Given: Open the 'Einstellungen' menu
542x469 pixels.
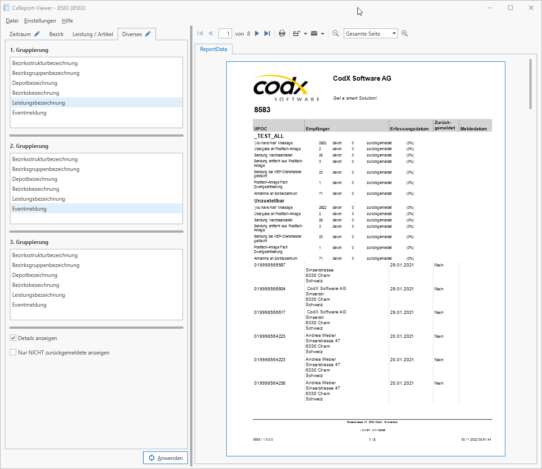Looking at the screenshot, I should (40, 21).
